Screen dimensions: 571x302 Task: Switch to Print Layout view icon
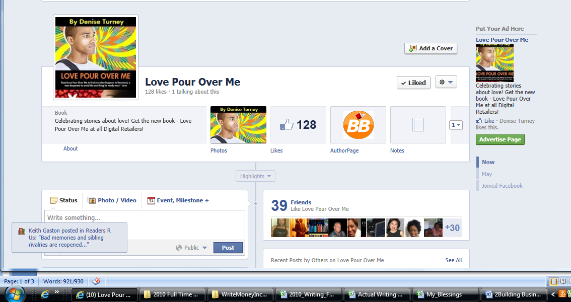point(554,281)
